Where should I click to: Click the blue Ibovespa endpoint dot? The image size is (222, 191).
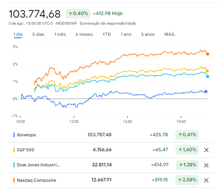206,92
